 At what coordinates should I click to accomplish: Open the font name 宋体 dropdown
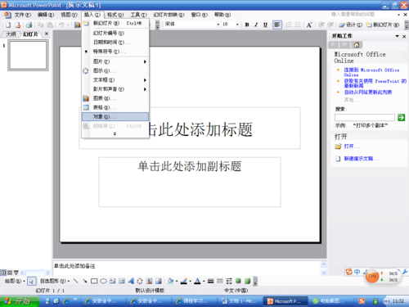tap(218, 25)
